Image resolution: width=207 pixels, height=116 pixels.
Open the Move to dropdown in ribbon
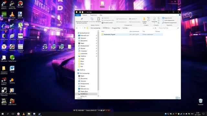coord(122,19)
